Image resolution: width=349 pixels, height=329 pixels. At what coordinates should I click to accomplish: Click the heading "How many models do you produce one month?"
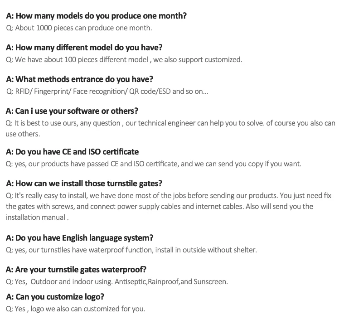coord(96,16)
